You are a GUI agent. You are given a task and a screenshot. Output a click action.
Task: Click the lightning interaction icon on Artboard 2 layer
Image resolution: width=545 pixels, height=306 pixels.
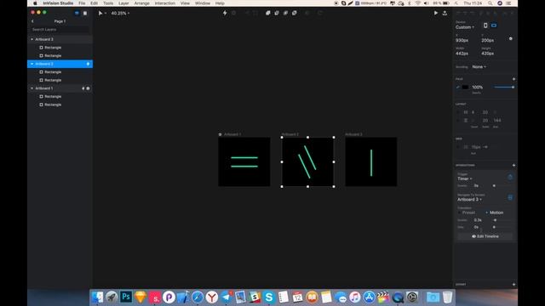tap(88, 64)
